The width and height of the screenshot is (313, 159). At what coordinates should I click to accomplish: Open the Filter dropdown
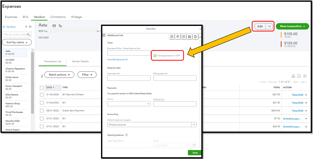(x=87, y=75)
